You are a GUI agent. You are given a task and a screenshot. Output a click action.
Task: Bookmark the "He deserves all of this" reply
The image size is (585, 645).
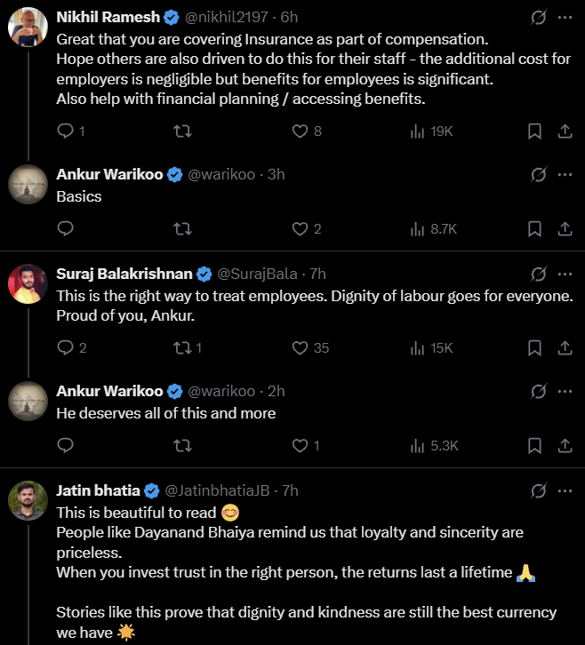(x=534, y=446)
